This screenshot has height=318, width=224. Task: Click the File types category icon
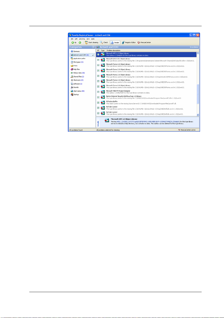(x=72, y=62)
